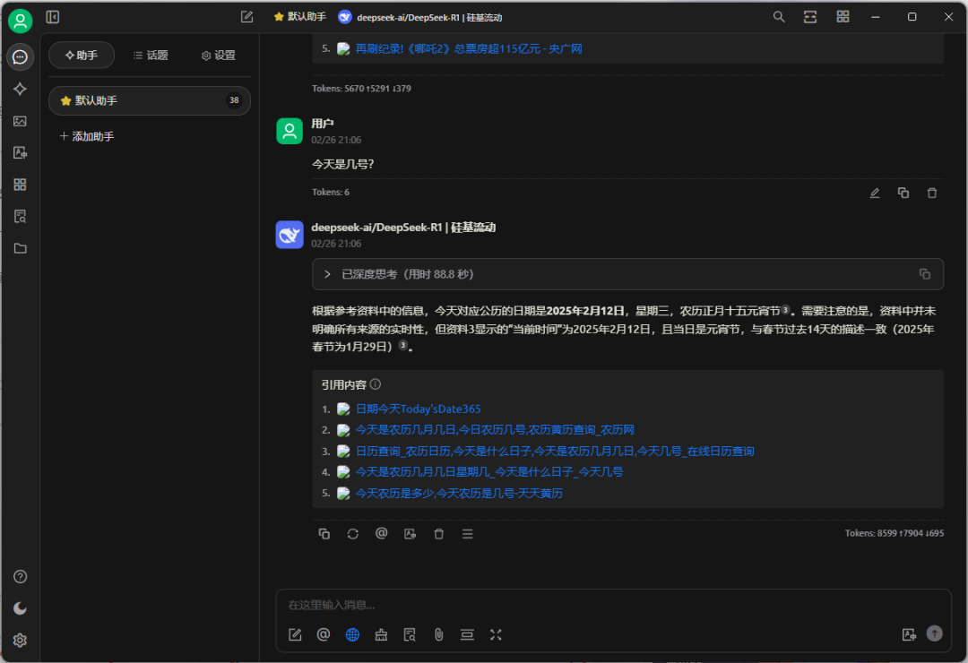
Task: Delete the DeepSeek-R1 reply
Action: tap(439, 534)
